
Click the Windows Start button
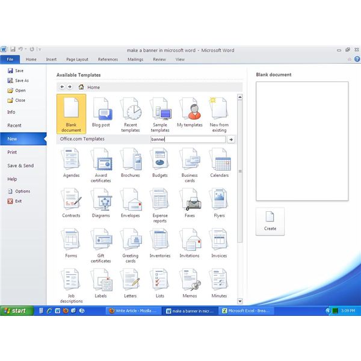coord(15,311)
